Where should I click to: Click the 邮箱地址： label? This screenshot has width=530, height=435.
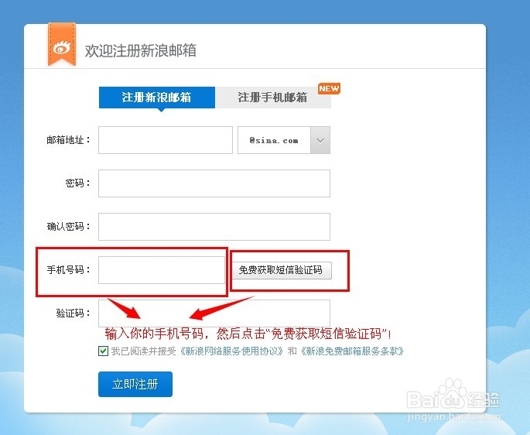pos(69,139)
